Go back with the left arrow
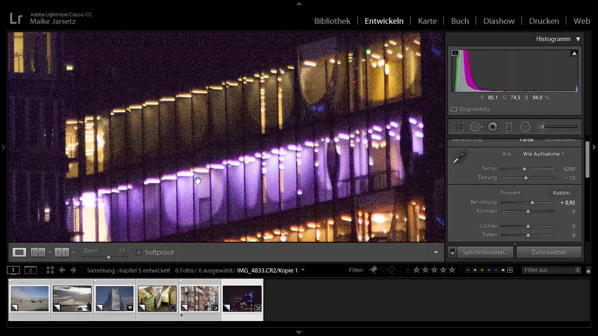Screen dimensions: 598x336 62,270
